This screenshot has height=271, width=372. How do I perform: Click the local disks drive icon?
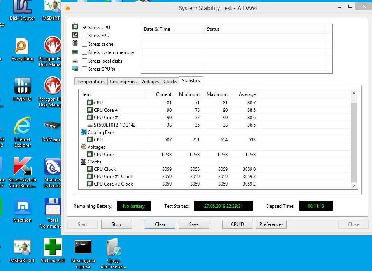75,61
